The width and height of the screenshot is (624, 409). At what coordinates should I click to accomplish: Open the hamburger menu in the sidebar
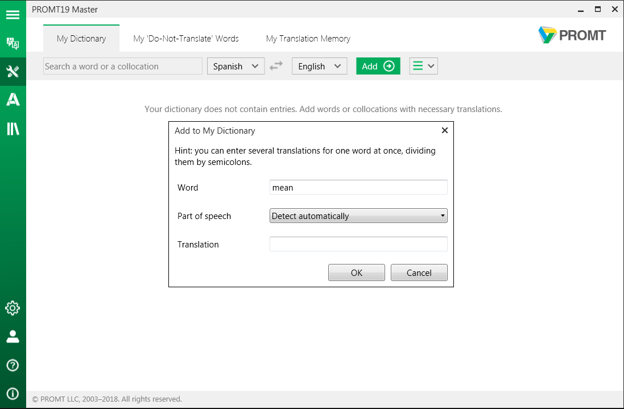13,15
